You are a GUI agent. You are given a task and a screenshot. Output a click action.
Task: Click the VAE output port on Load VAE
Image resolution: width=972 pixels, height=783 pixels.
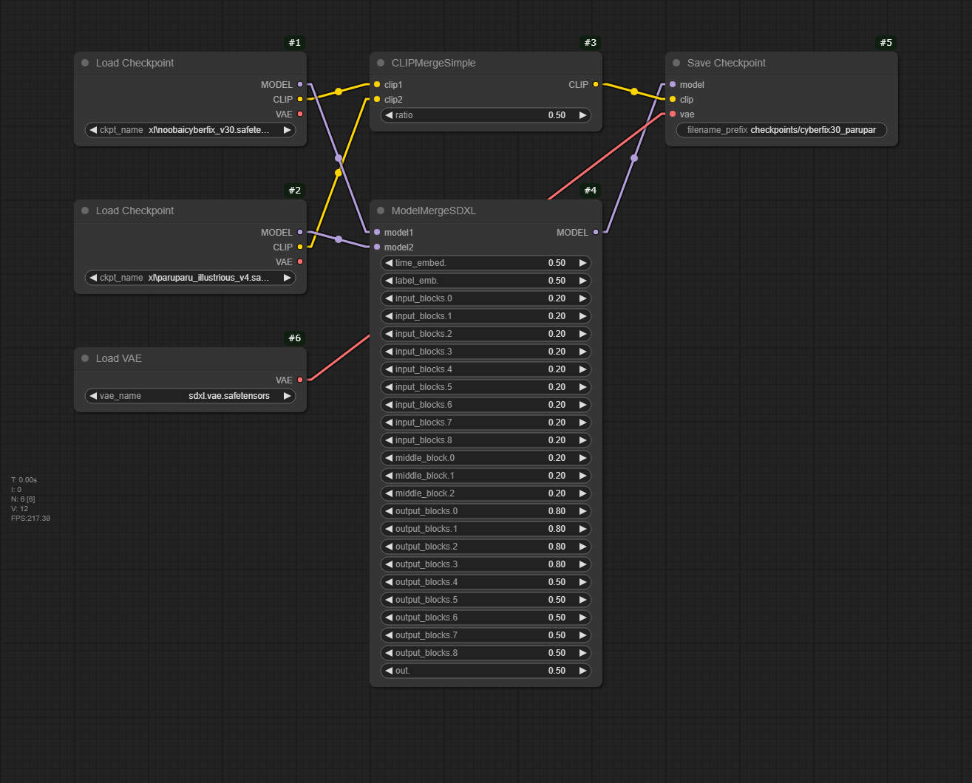(300, 380)
